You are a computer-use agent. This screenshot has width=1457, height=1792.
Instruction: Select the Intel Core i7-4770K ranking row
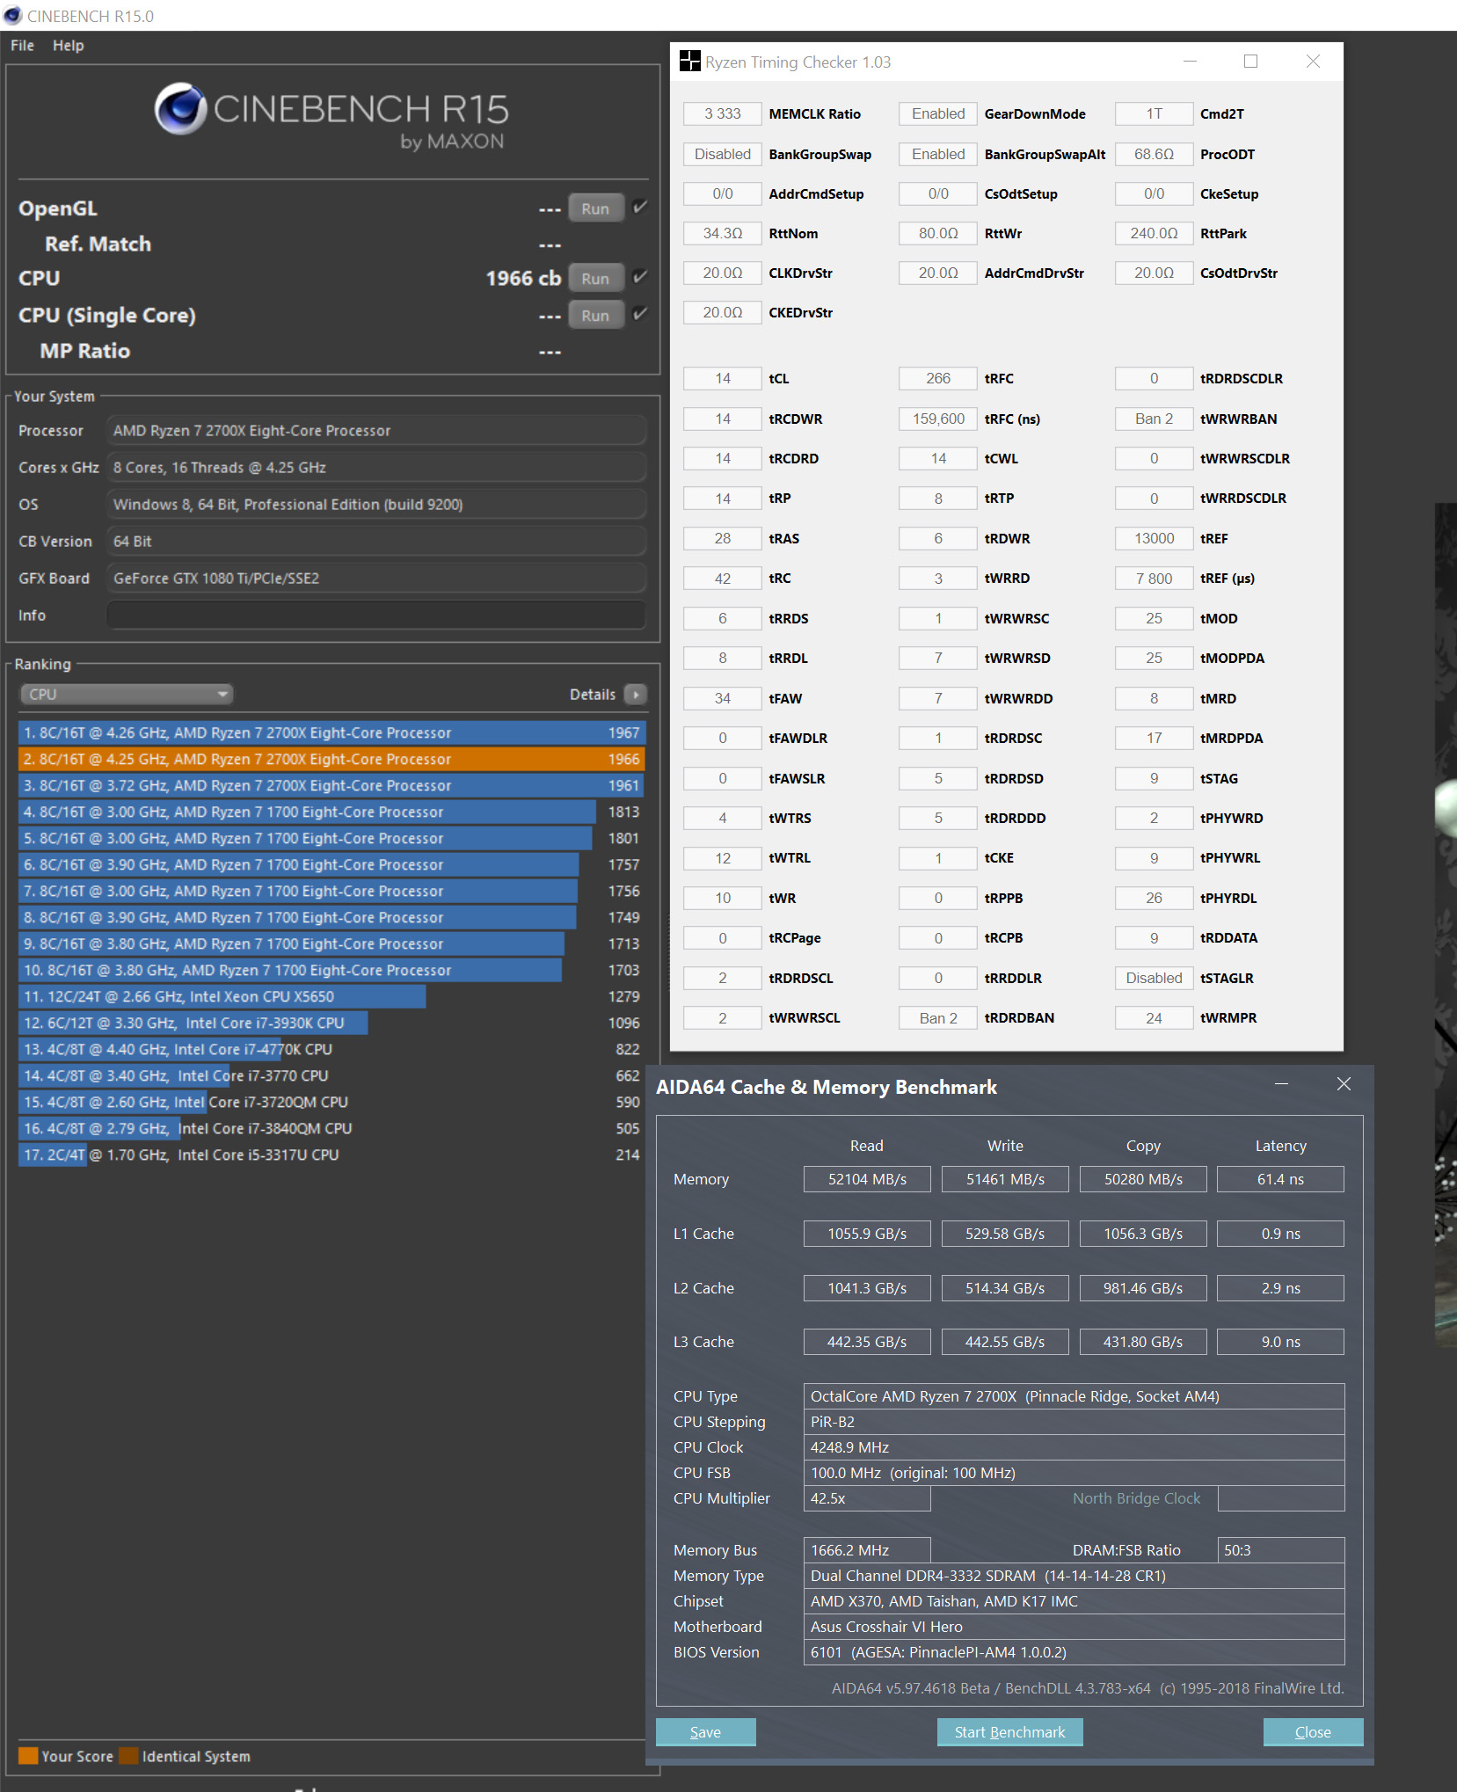click(x=331, y=1049)
